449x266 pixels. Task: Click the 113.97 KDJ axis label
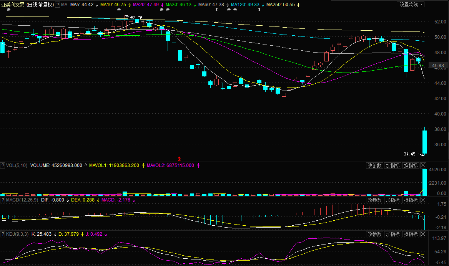pyautogui.click(x=439, y=238)
